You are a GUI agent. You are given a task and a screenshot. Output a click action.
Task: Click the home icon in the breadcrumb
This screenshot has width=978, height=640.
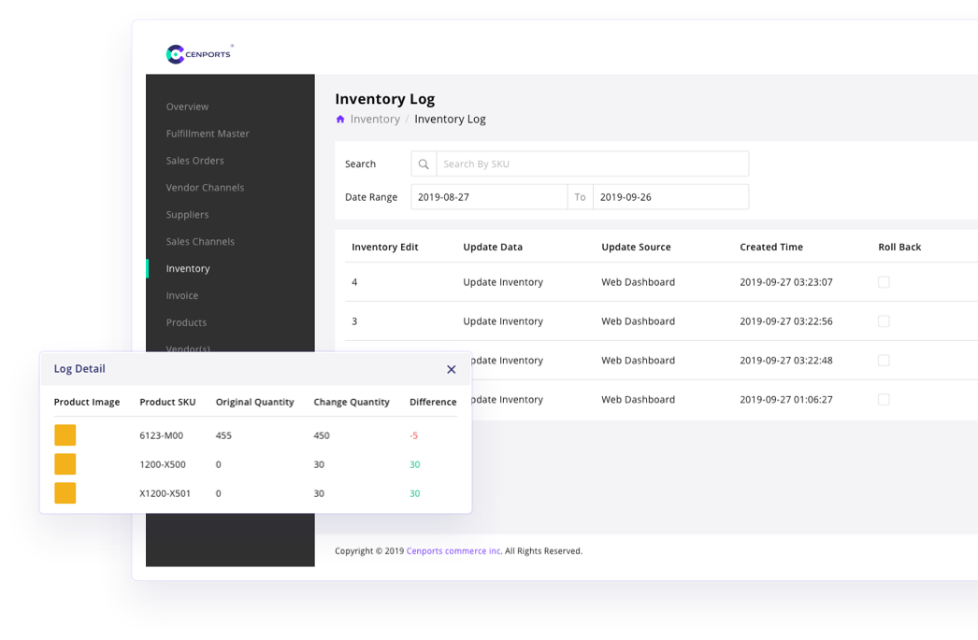340,119
